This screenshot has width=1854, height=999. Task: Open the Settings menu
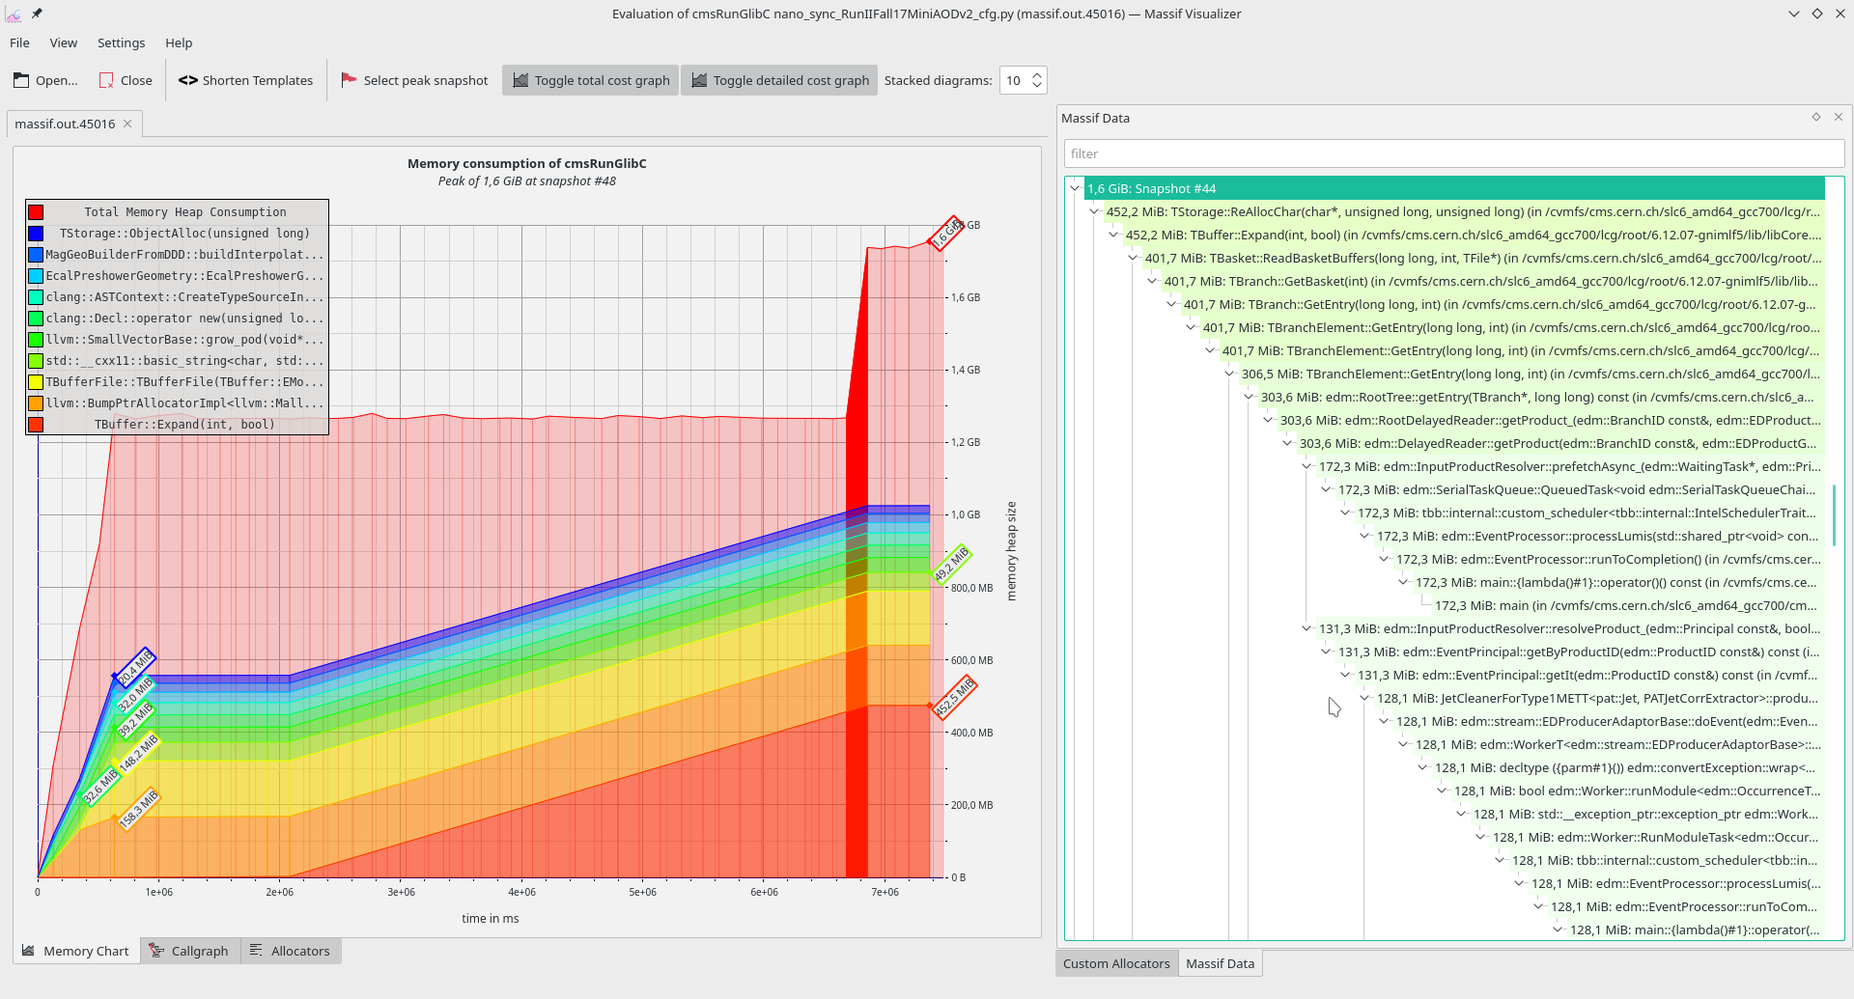pyautogui.click(x=121, y=42)
